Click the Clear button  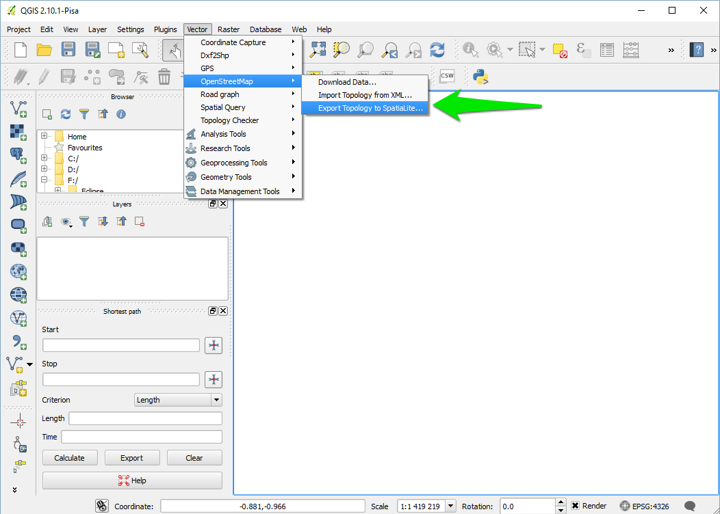pos(194,457)
